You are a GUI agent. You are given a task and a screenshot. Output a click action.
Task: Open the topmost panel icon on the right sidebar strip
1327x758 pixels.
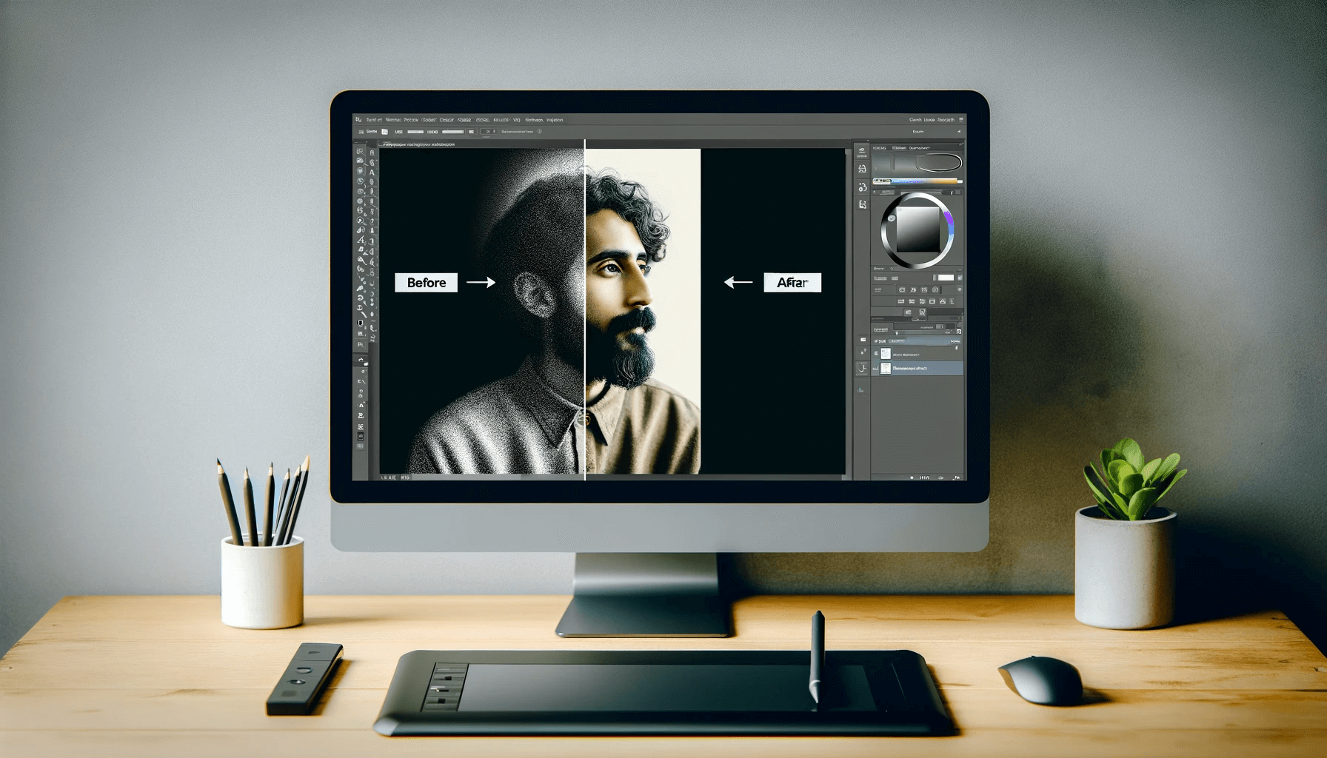(x=860, y=150)
